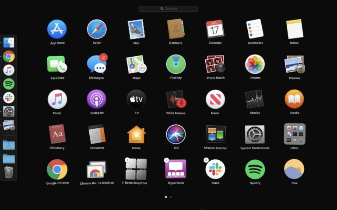Open the App Store app
The image size is (337, 210).
tap(57, 29)
